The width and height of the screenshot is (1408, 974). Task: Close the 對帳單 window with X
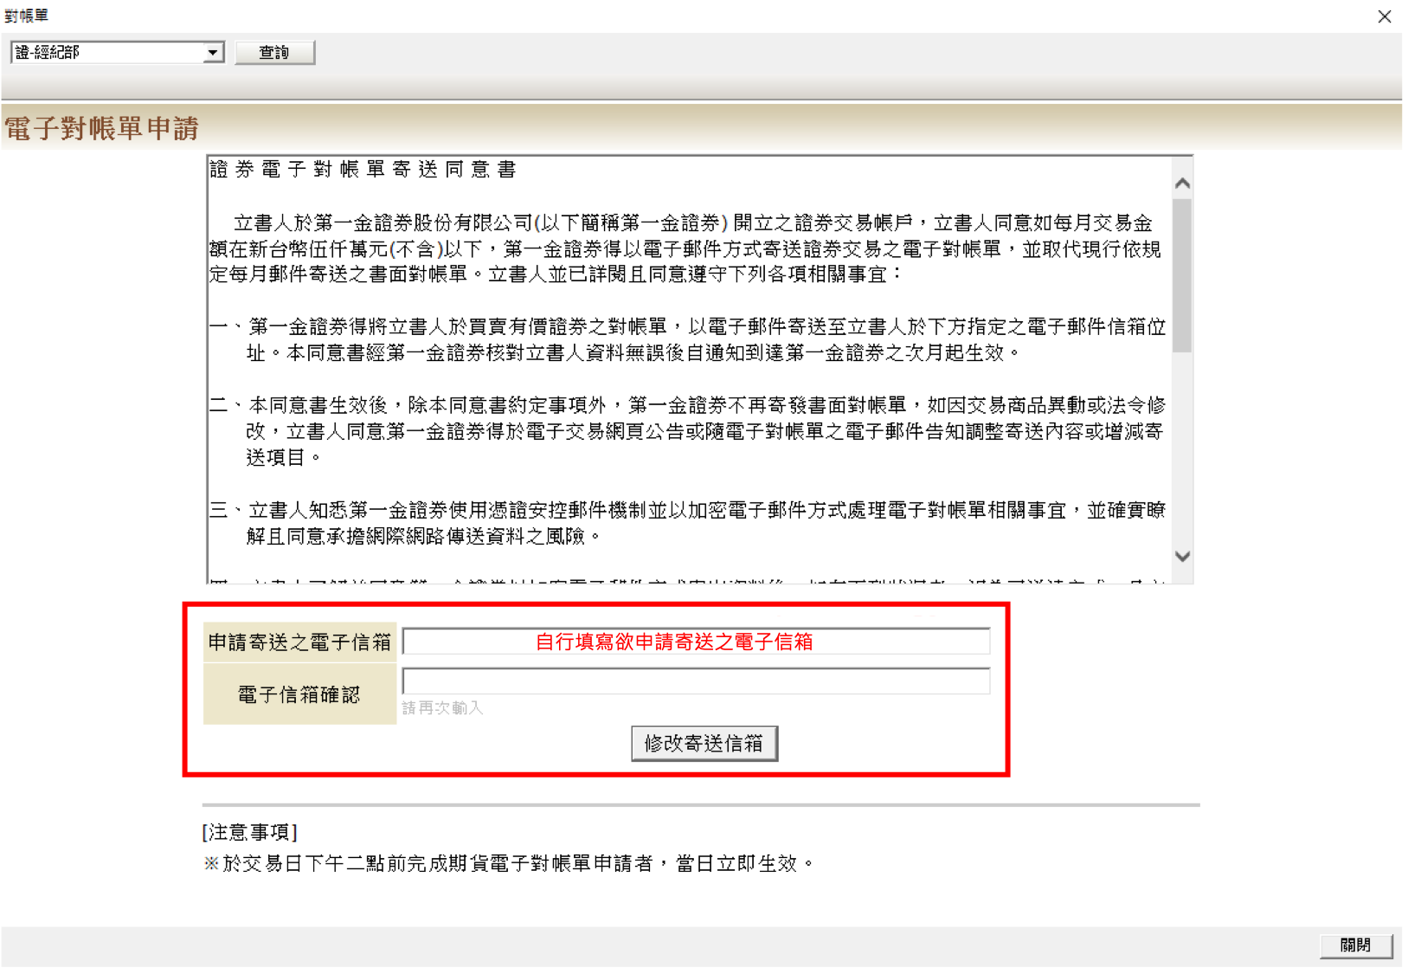tap(1384, 16)
